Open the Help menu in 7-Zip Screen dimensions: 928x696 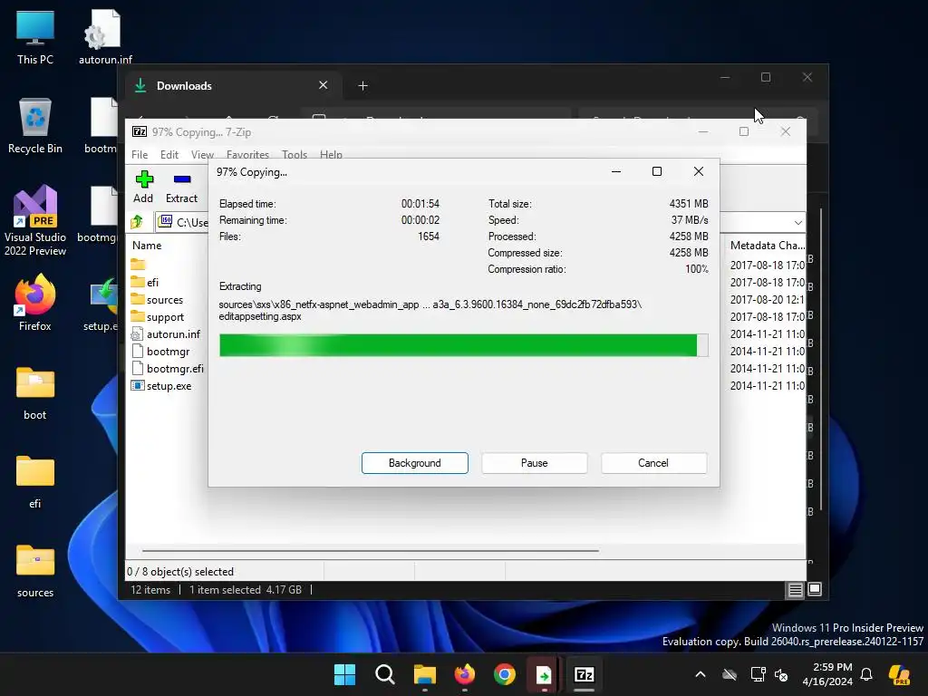(x=331, y=154)
